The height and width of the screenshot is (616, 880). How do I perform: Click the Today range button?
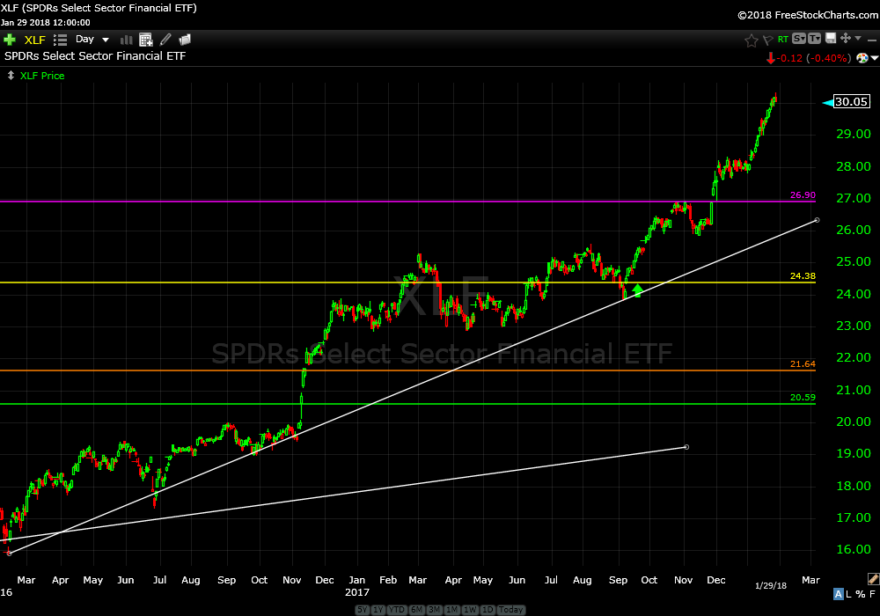coord(512,609)
